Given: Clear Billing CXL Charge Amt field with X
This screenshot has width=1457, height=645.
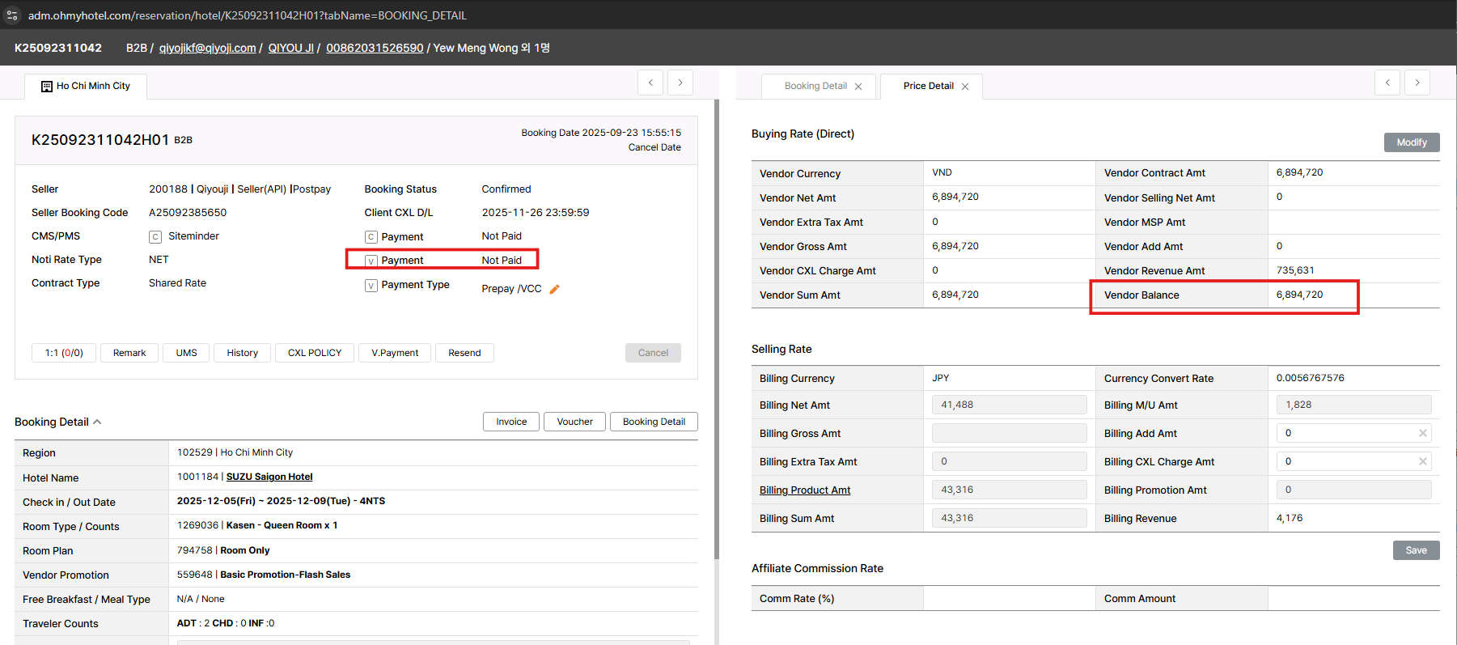Looking at the screenshot, I should (1422, 461).
